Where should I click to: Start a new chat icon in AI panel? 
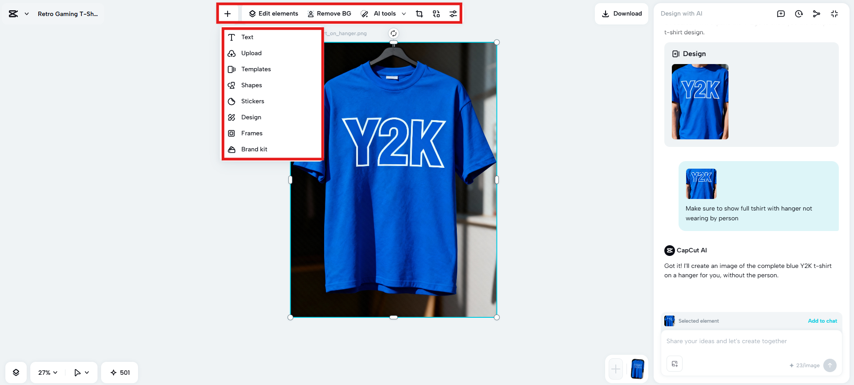click(781, 14)
